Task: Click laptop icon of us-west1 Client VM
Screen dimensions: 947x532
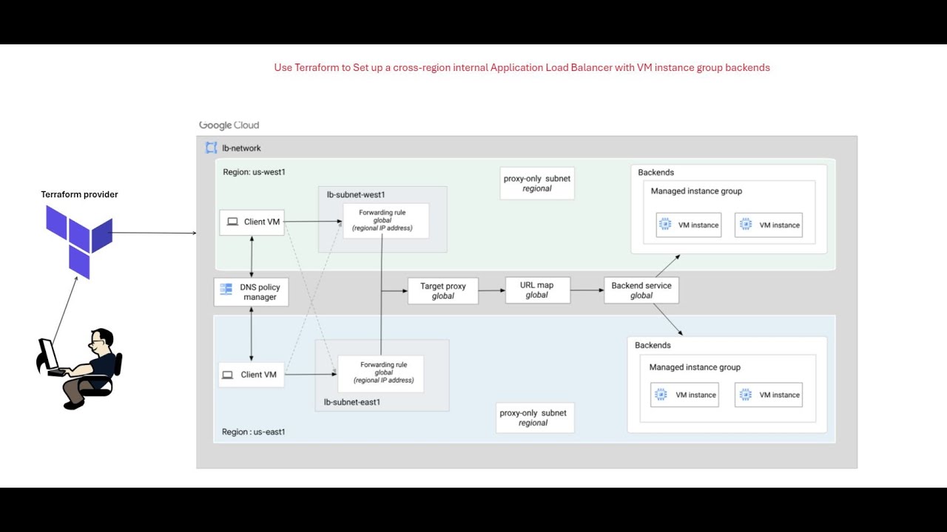Action: coord(232,222)
